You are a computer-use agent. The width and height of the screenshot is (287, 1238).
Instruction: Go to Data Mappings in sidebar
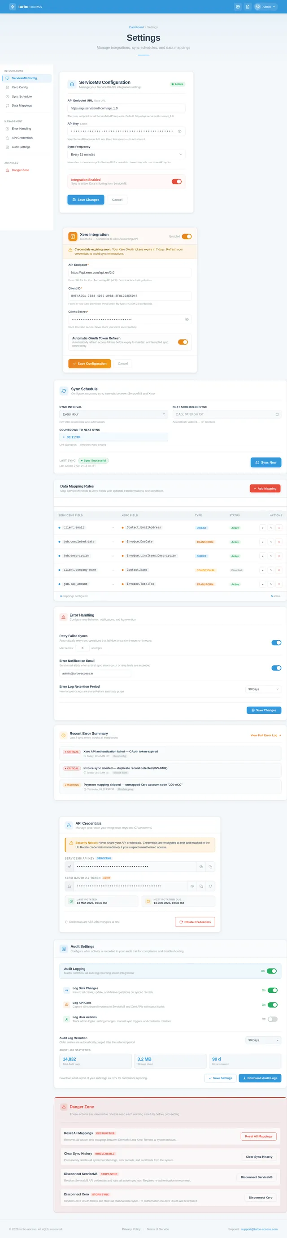(22, 106)
